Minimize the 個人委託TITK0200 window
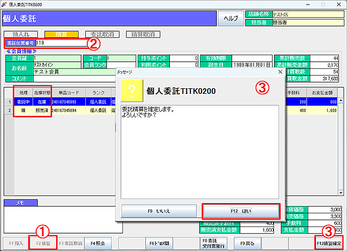Image resolution: width=347 pixels, height=251 pixels. [308, 5]
